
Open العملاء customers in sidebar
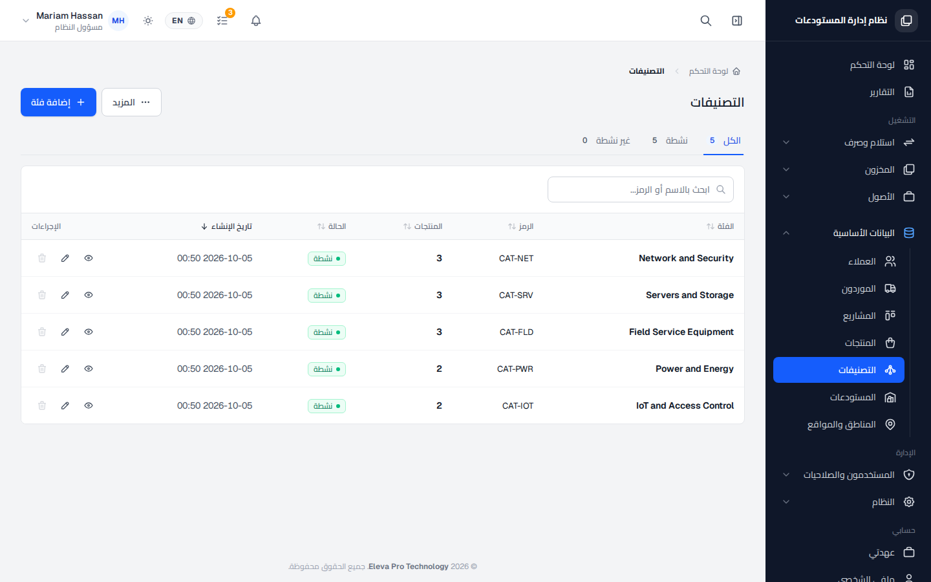coord(839,261)
